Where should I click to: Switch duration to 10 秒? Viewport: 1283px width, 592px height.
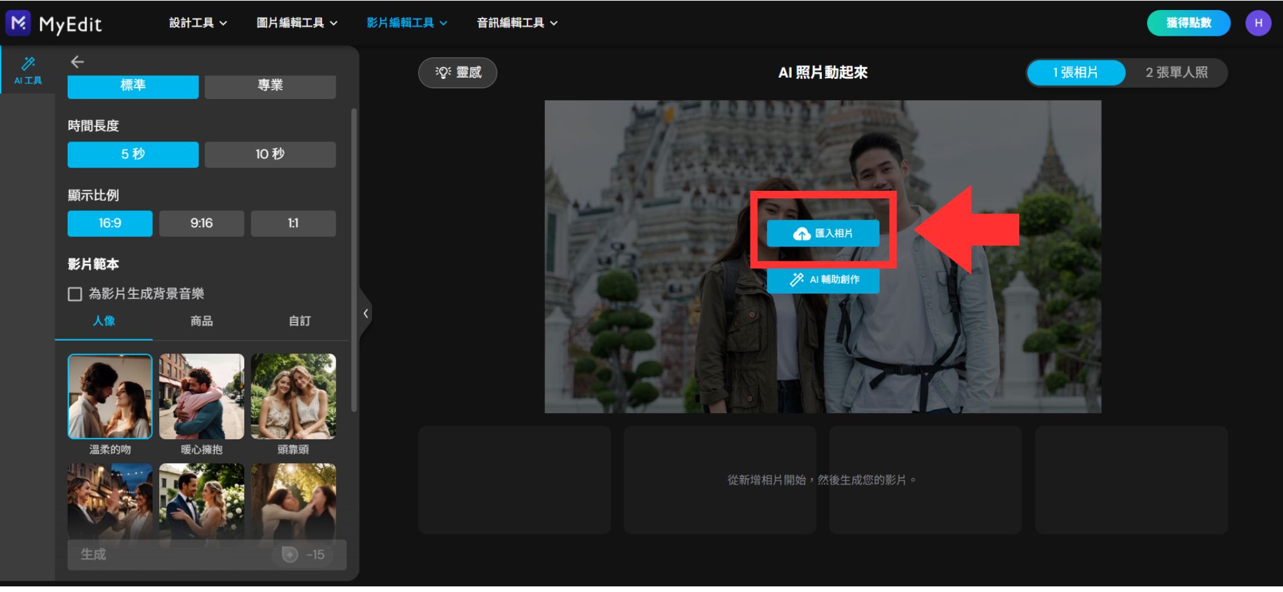click(270, 154)
